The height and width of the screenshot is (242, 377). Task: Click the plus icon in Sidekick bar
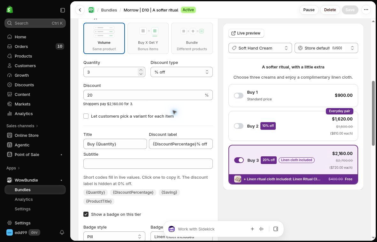click(252, 229)
